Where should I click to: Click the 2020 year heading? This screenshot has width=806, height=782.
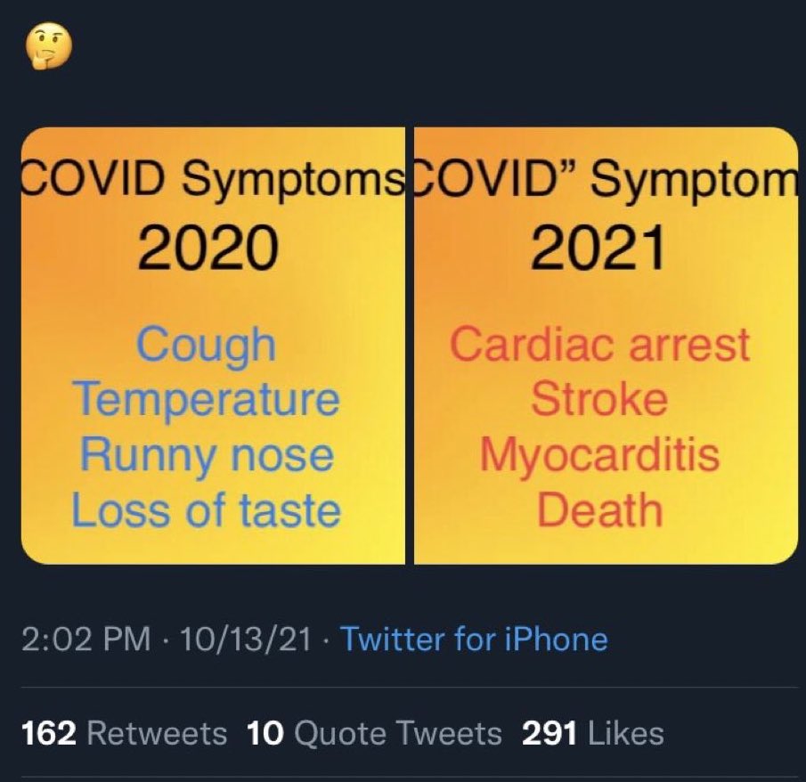(x=206, y=249)
